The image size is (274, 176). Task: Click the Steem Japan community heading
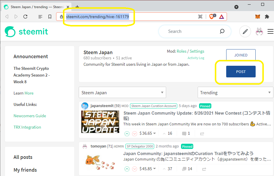coord(98,52)
